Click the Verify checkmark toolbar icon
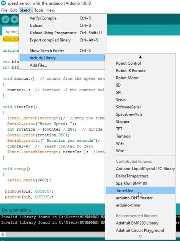Viewport: 180px width, 241px height. click(x=5, y=19)
